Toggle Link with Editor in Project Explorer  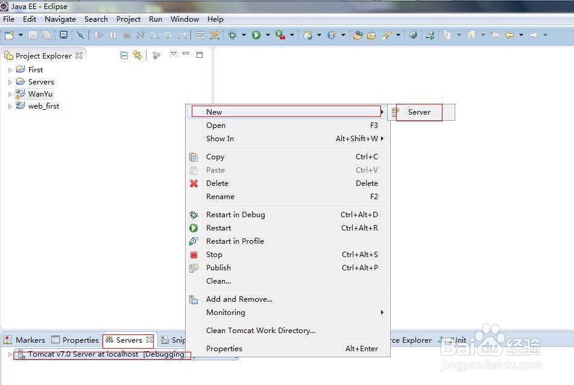(x=137, y=56)
